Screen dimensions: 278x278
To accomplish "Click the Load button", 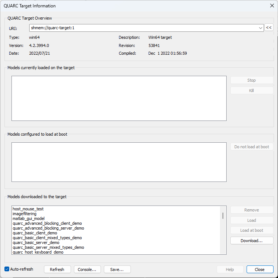I will pos(252,220).
